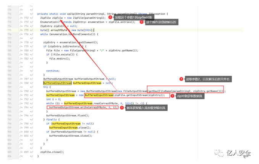Click the callout label zip对象获取数据流
Image resolution: width=259 pixels, height=164 pixels.
click(x=189, y=96)
